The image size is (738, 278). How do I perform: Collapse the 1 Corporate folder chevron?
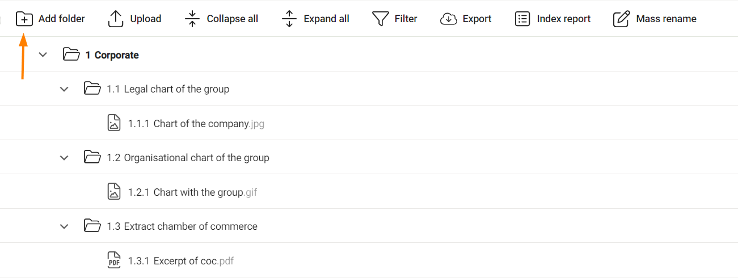click(43, 55)
